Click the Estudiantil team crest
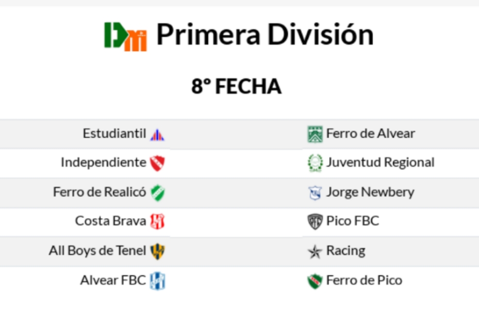Image resolution: width=479 pixels, height=319 pixels. pos(157,134)
